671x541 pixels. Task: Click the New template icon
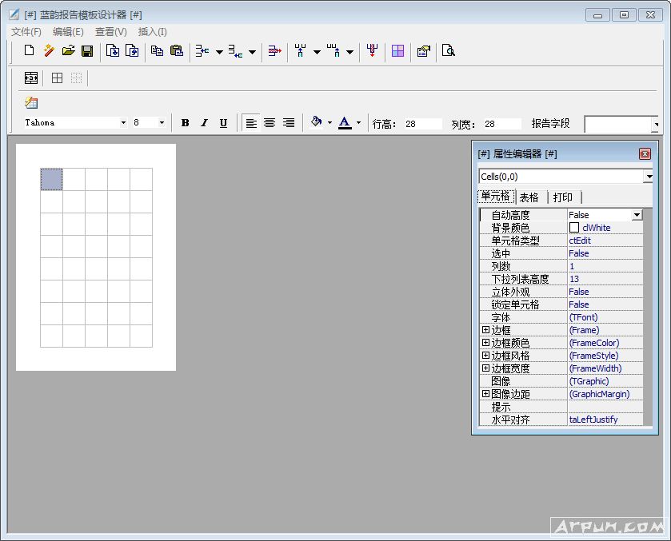[29, 51]
